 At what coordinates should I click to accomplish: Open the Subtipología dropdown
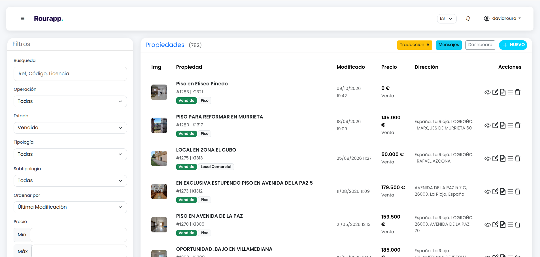tap(70, 181)
